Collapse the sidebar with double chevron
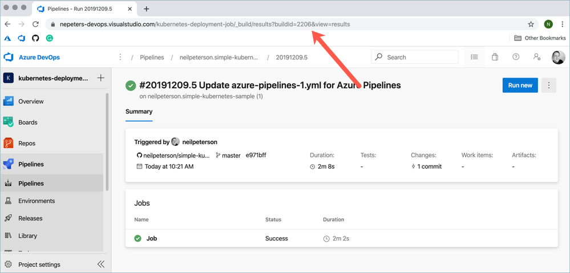This screenshot has width=570, height=273. tap(101, 264)
